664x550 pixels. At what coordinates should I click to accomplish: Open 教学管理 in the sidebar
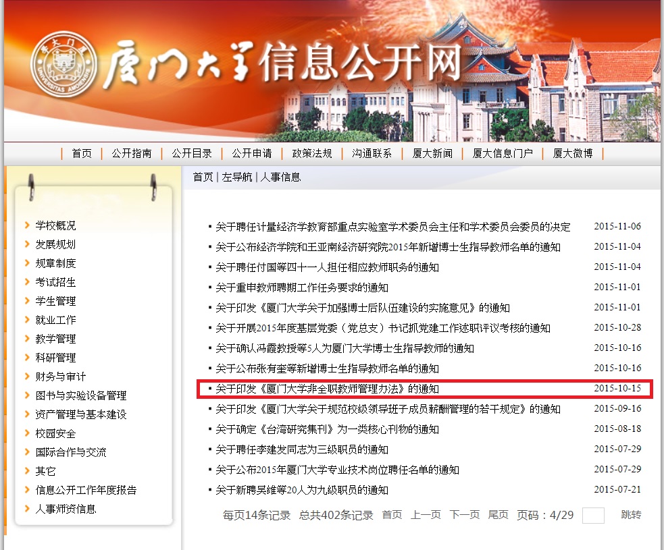click(x=55, y=339)
